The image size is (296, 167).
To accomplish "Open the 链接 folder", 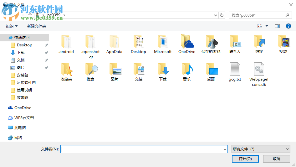I will [x=259, y=44].
